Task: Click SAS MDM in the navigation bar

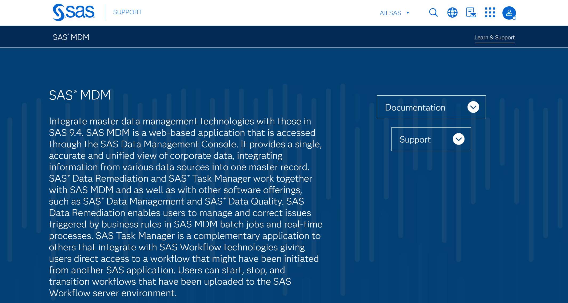Action: pos(71,37)
